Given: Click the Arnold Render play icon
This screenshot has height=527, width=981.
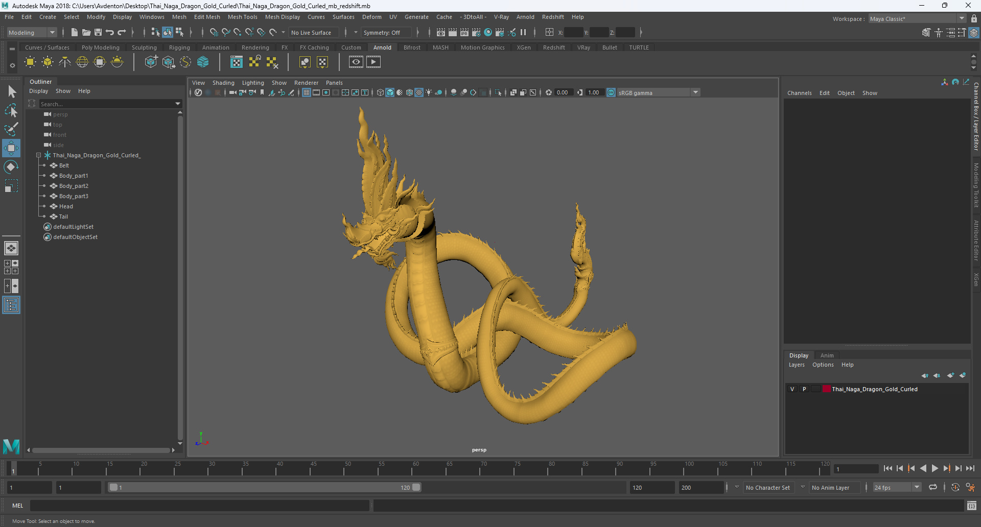Looking at the screenshot, I should pyautogui.click(x=373, y=62).
